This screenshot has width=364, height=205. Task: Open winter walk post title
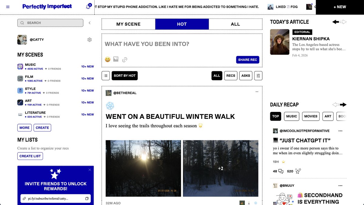(170, 116)
